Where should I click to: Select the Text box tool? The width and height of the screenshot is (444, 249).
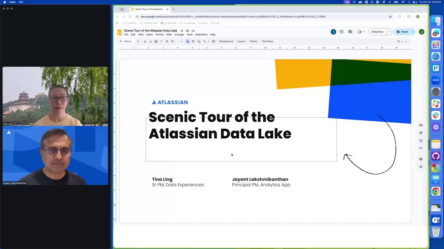click(x=193, y=41)
